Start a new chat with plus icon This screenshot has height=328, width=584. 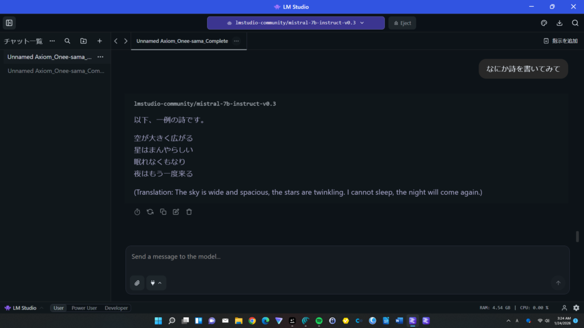[x=100, y=41]
